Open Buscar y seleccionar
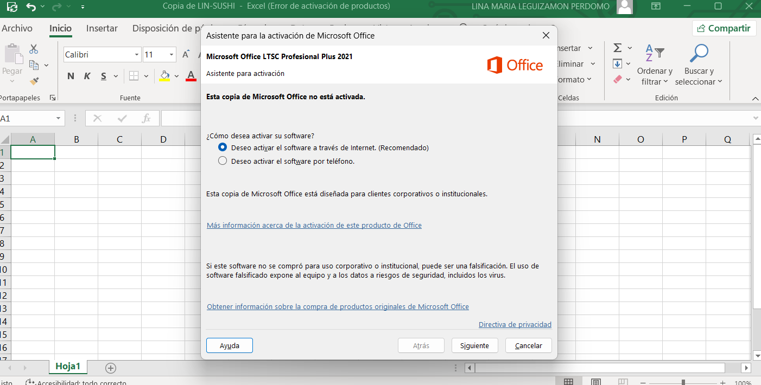This screenshot has height=385, width=761. point(699,65)
